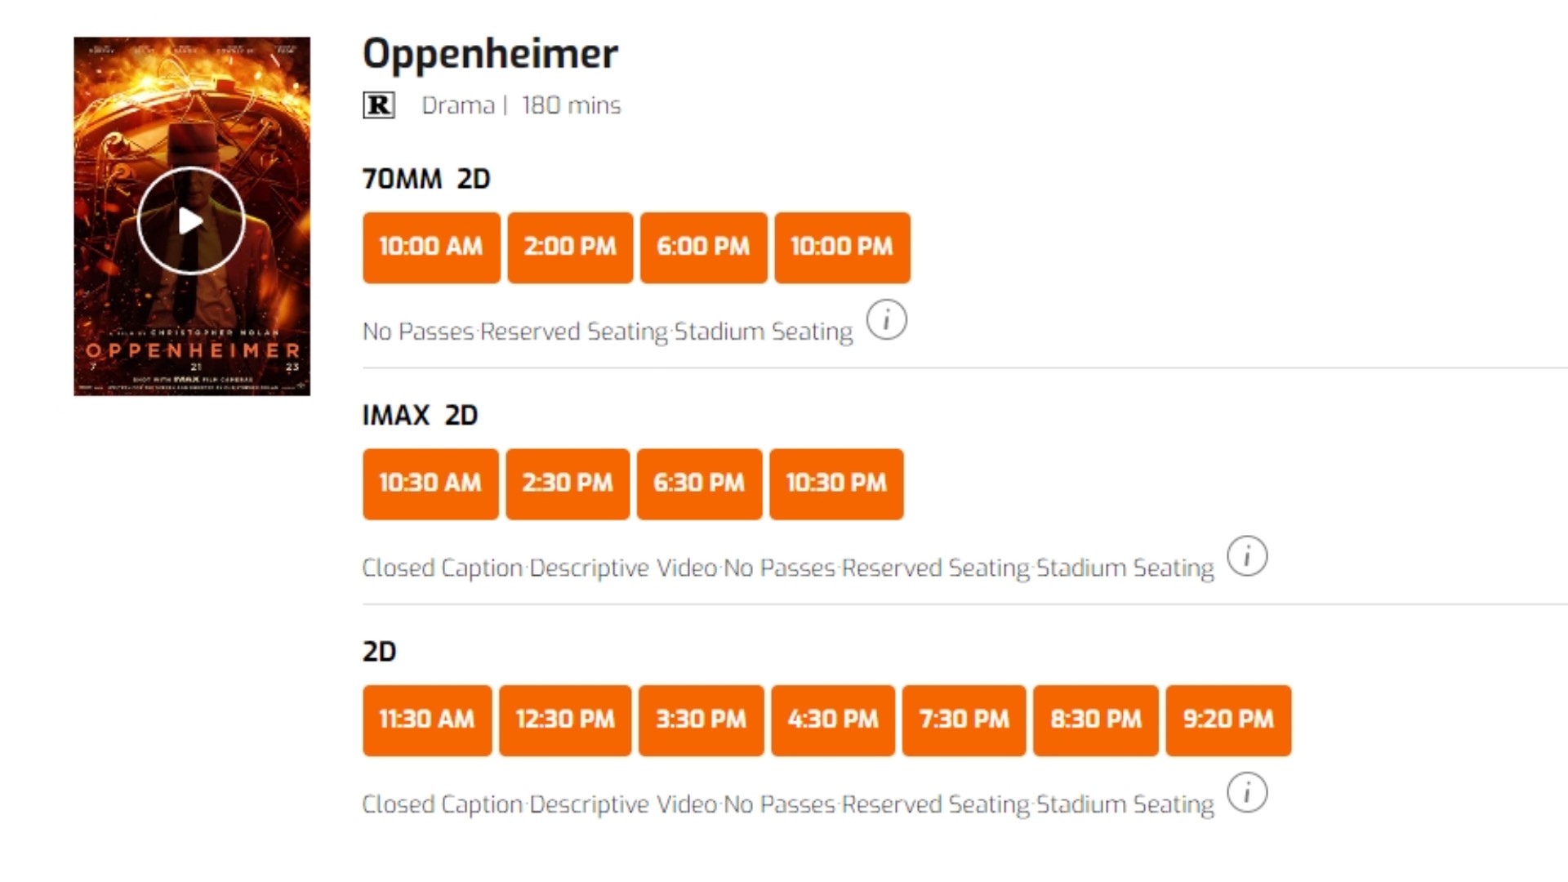
Task: Book the 2:00 PM 70MM showing
Action: click(x=569, y=247)
